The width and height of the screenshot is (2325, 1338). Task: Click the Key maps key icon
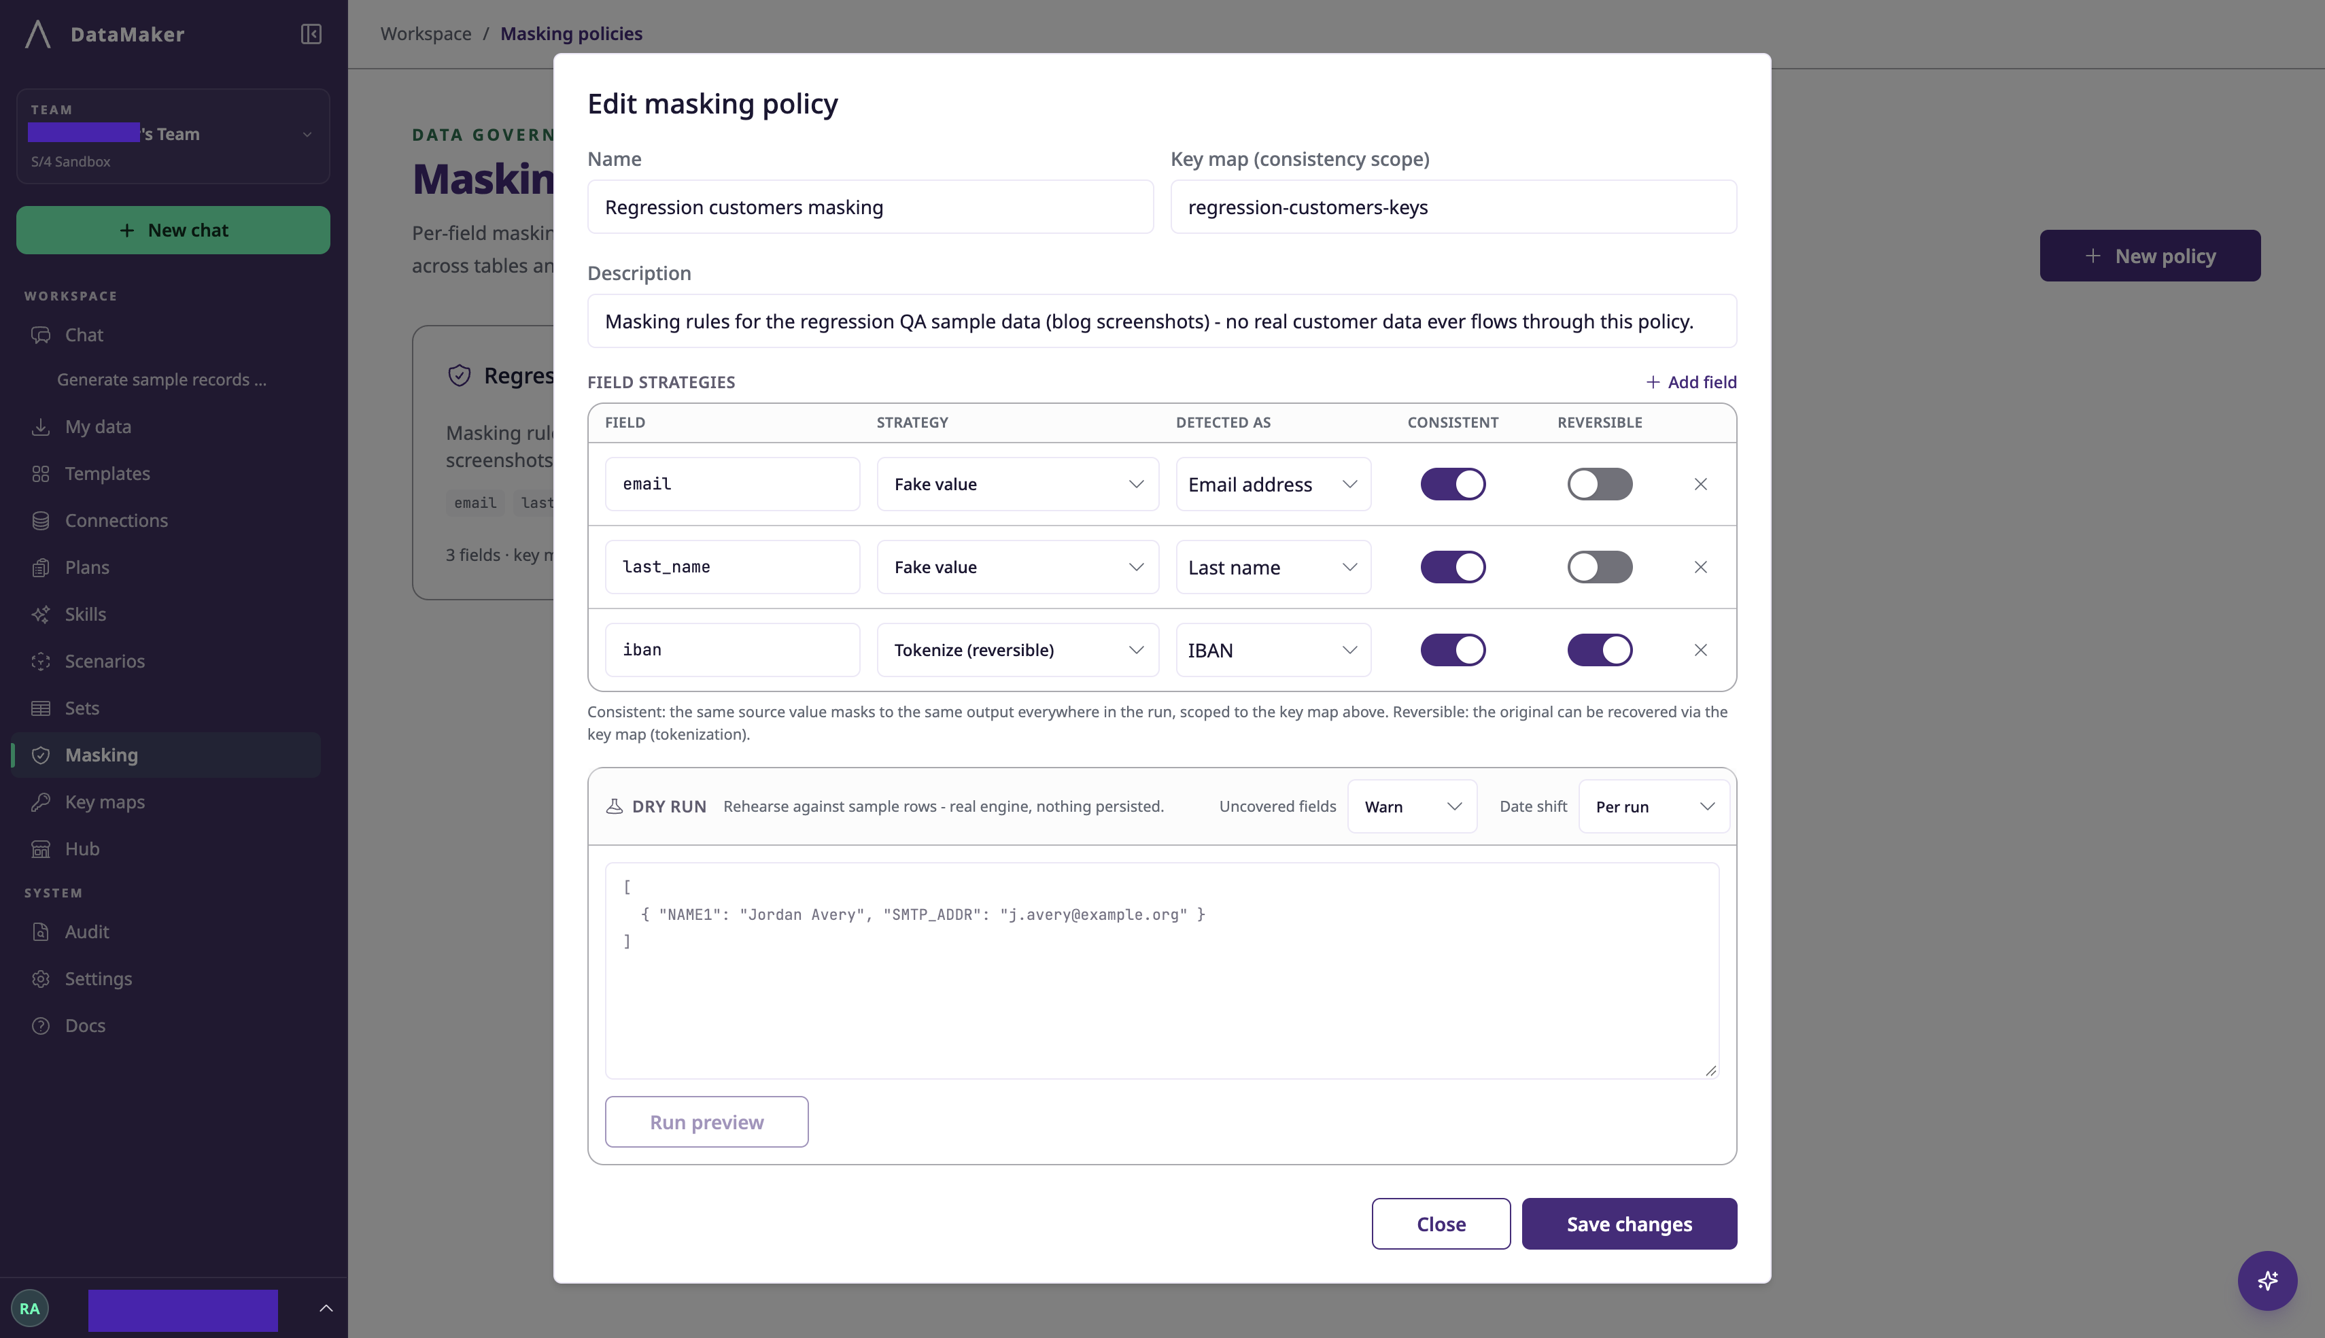[x=40, y=802]
